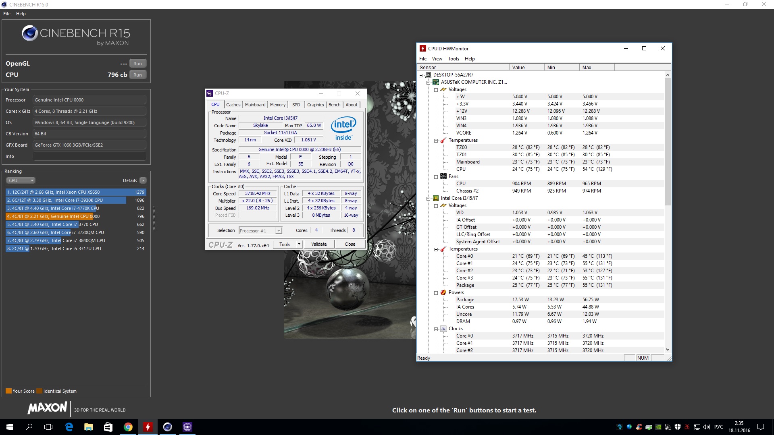Click the Info input field in Cinebench
This screenshot has height=435, width=774.
click(x=89, y=156)
